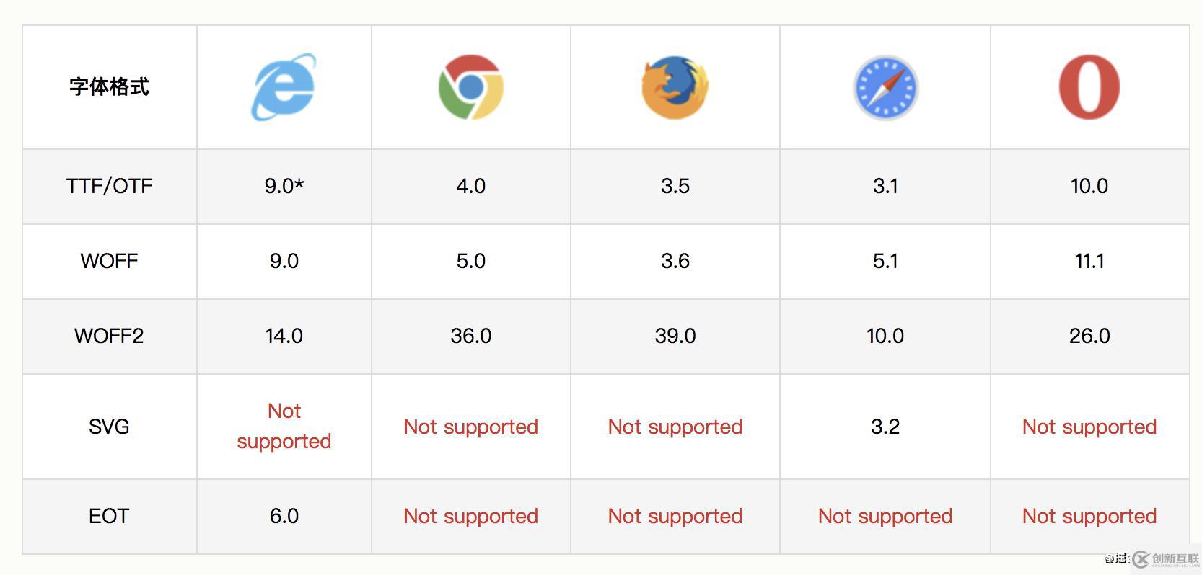Click Safari's red Not supported EOT text
This screenshot has height=575, width=1202.
(x=885, y=516)
